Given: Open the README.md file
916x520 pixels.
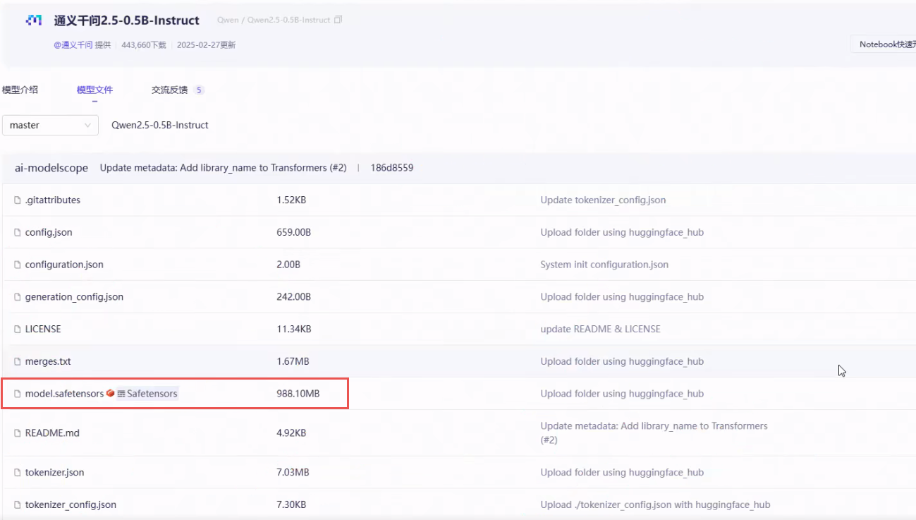Looking at the screenshot, I should click(x=52, y=433).
